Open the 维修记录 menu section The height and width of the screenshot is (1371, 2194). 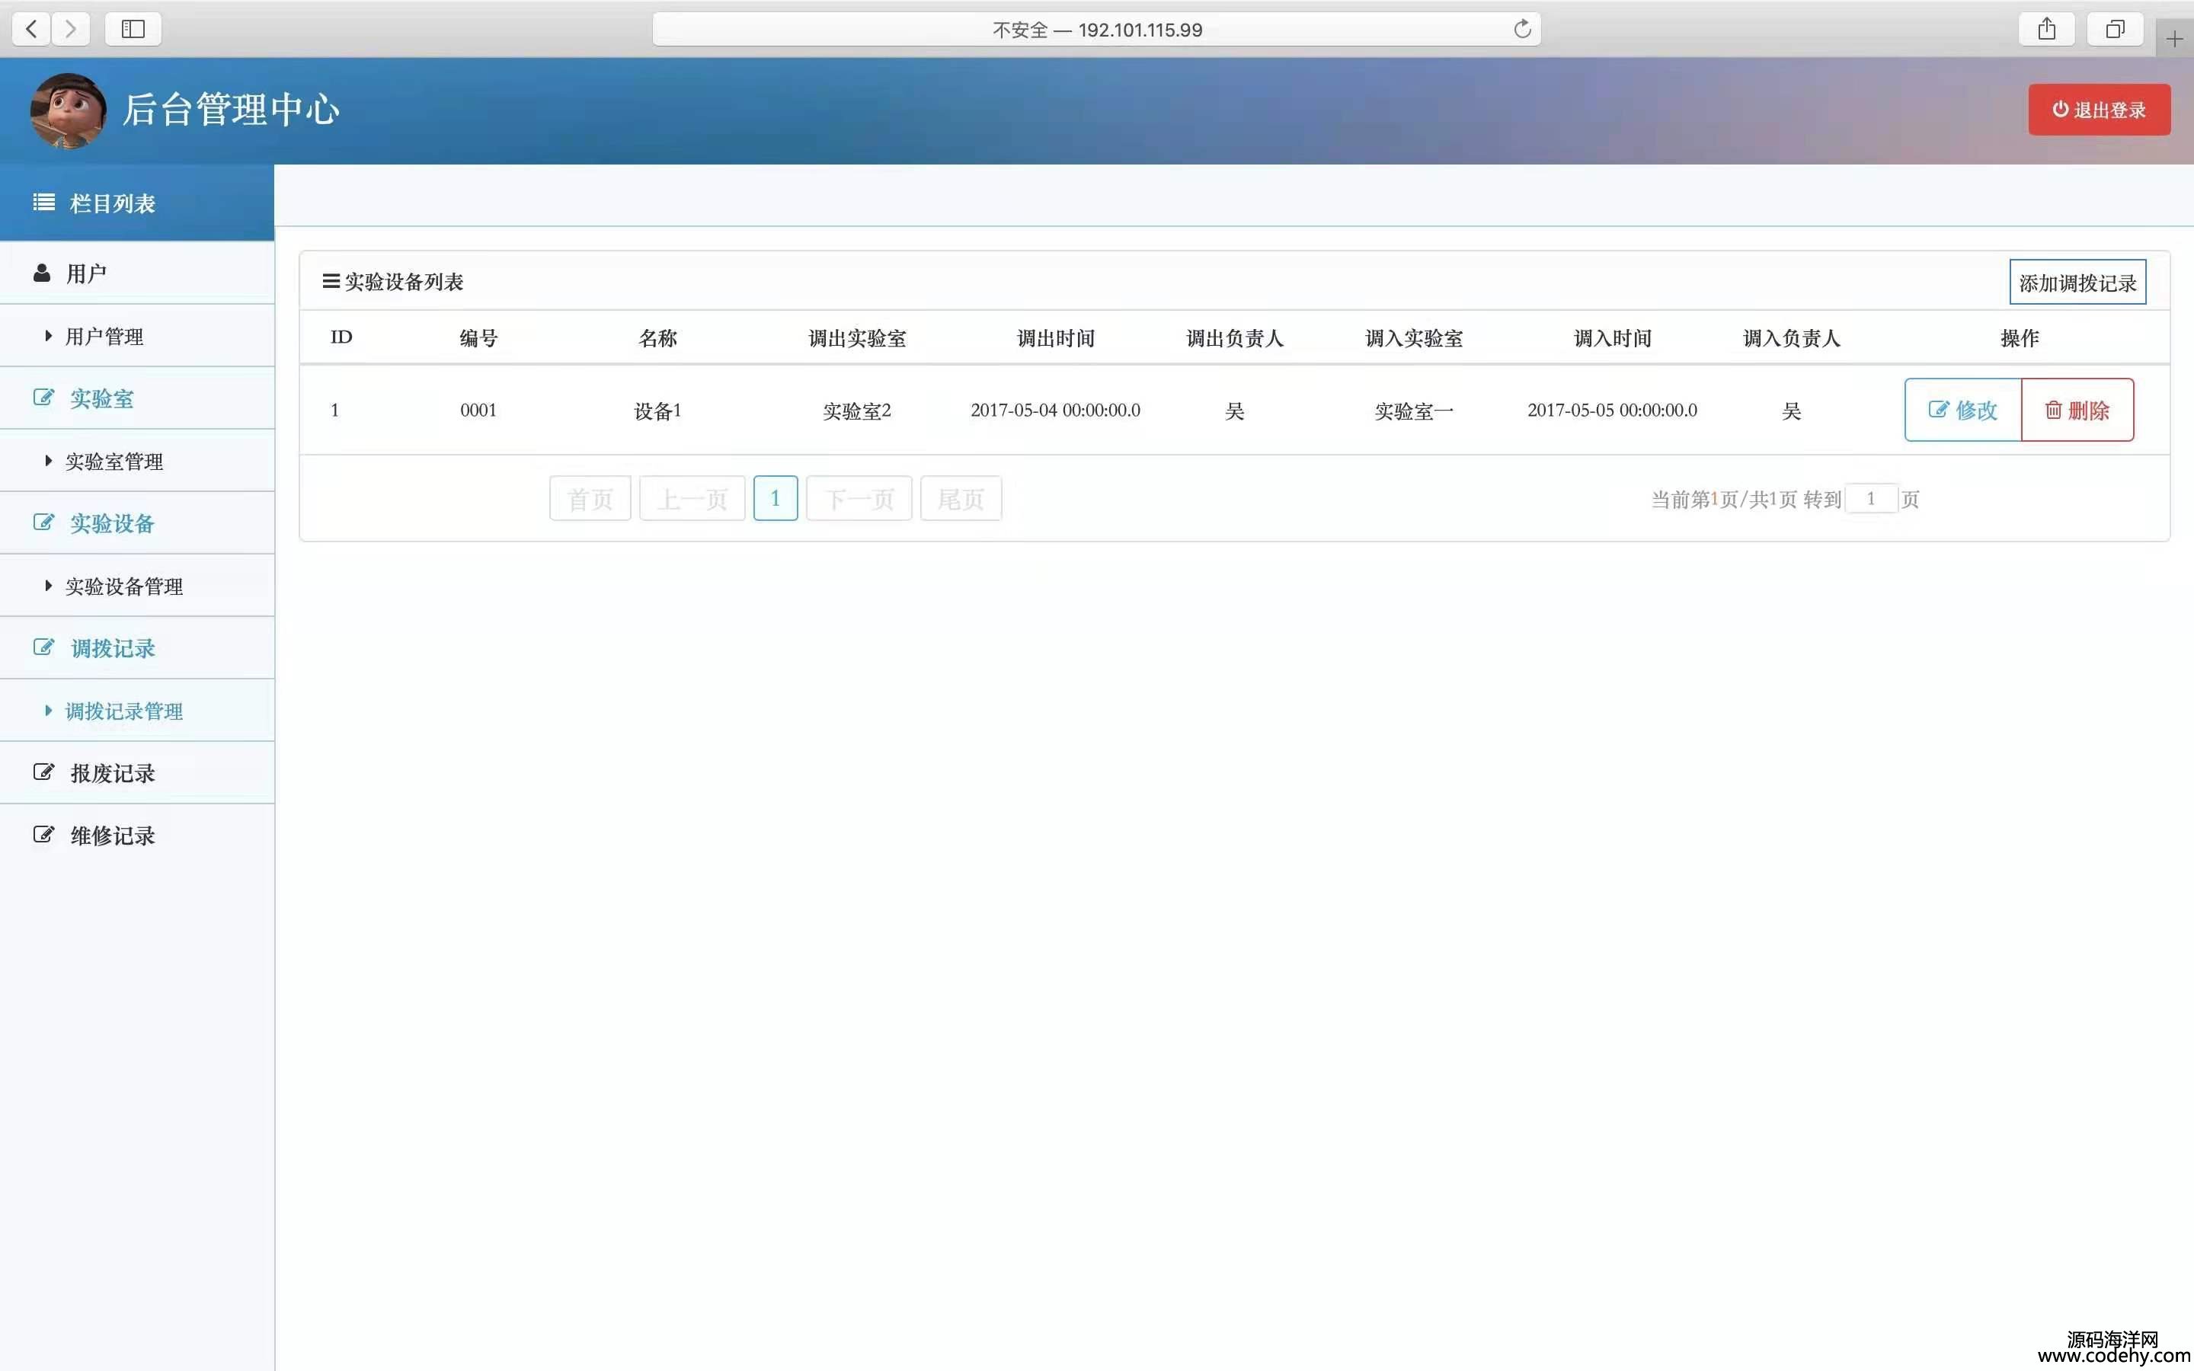pyautogui.click(x=137, y=835)
